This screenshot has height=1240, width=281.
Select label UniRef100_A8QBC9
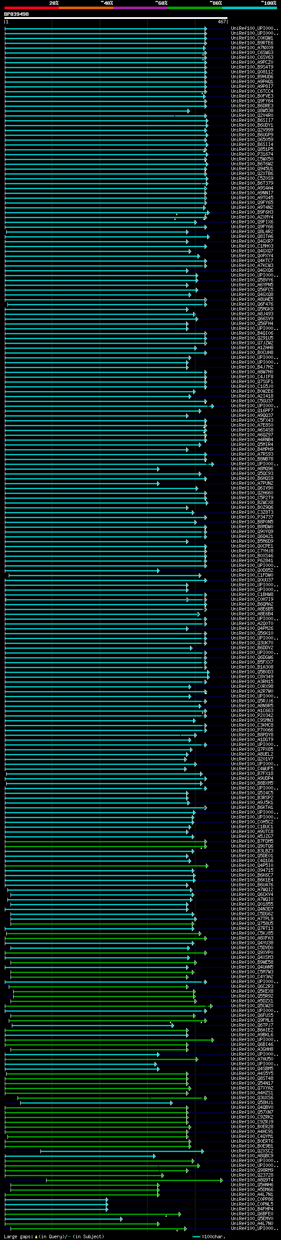coord(252,1156)
